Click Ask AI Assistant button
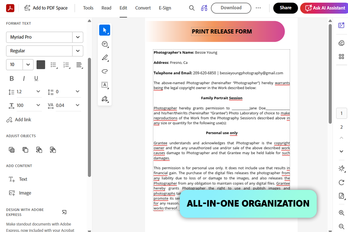This screenshot has width=348, height=232. (325, 8)
